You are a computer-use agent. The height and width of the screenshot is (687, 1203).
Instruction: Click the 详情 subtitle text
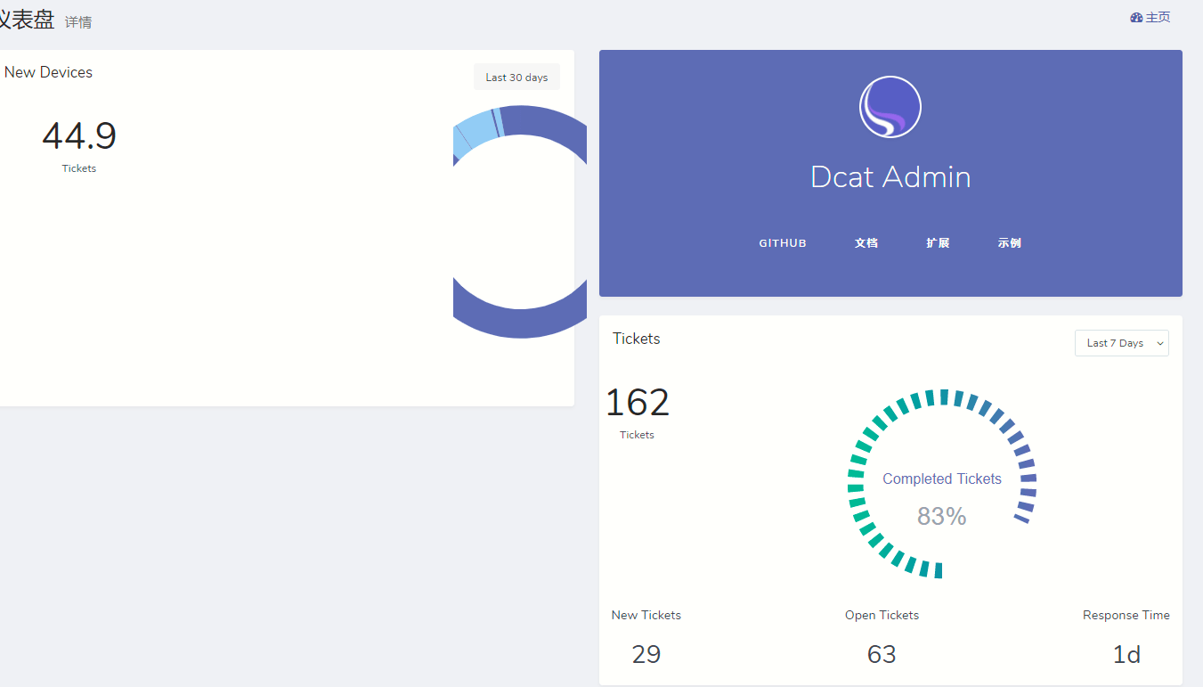[x=78, y=22]
